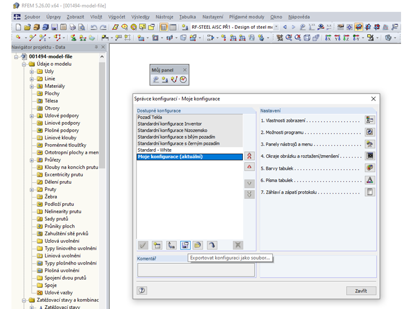413x309 pixels.
Task: Collapse the Údaje o modelu folder
Action: 24,64
